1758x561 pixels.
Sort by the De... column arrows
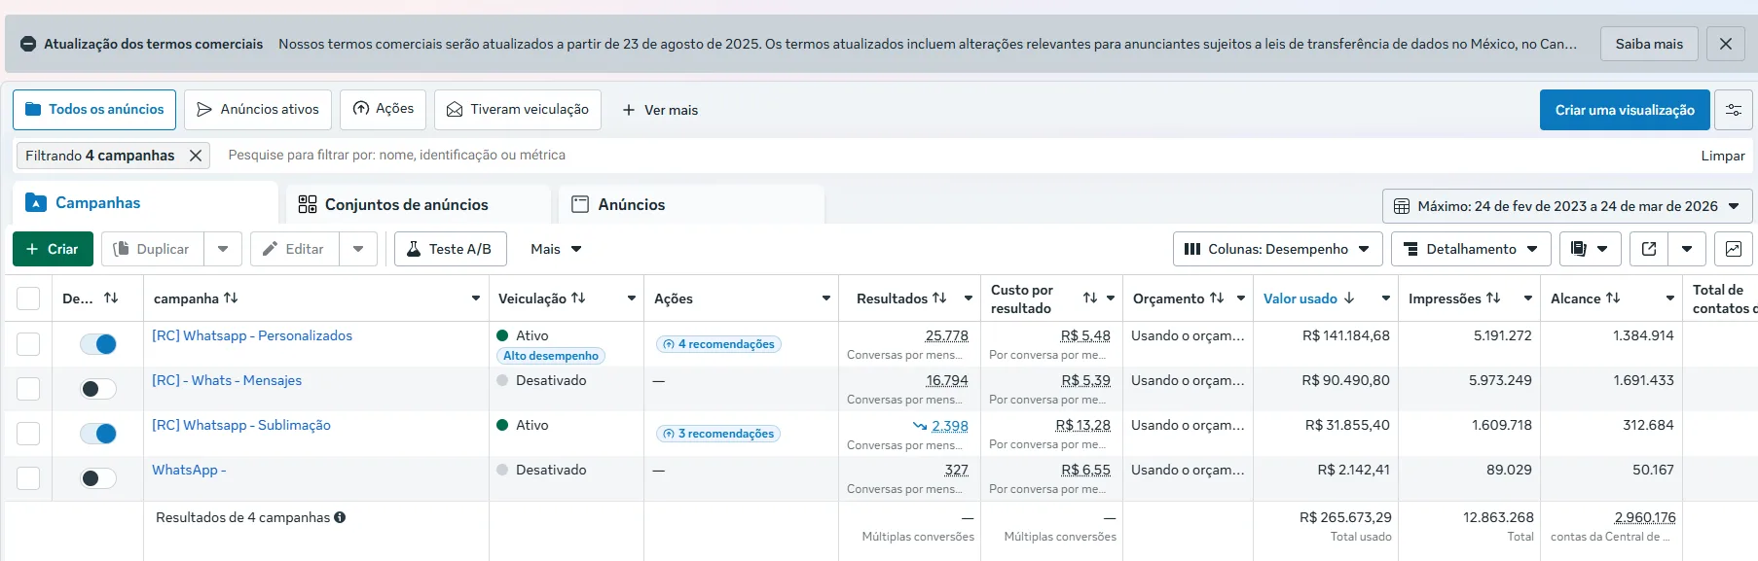coord(111,298)
